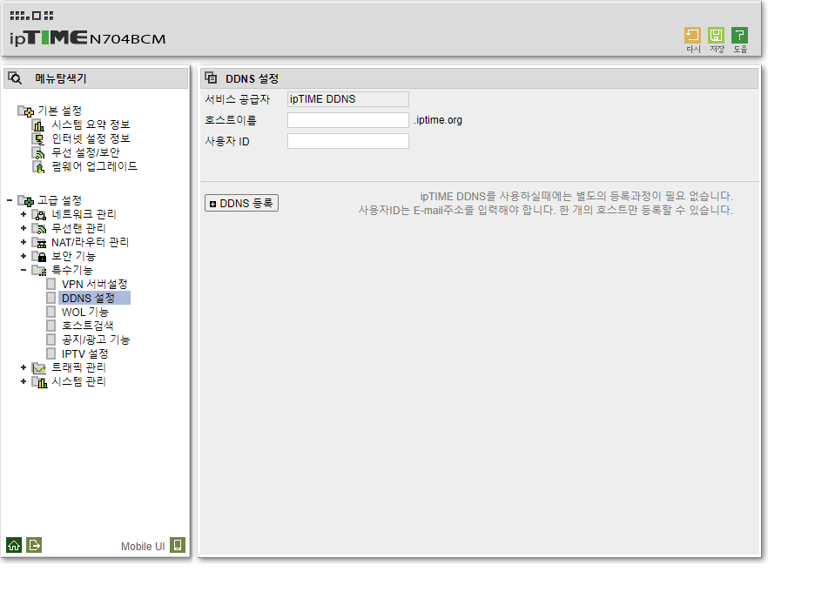Click the 보안 기능 lock icon
Image resolution: width=815 pixels, height=592 pixels.
click(39, 257)
